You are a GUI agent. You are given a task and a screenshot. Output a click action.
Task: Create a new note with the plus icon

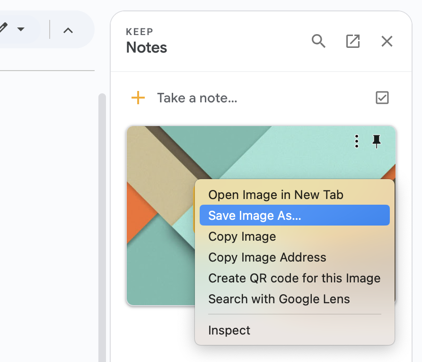[137, 98]
